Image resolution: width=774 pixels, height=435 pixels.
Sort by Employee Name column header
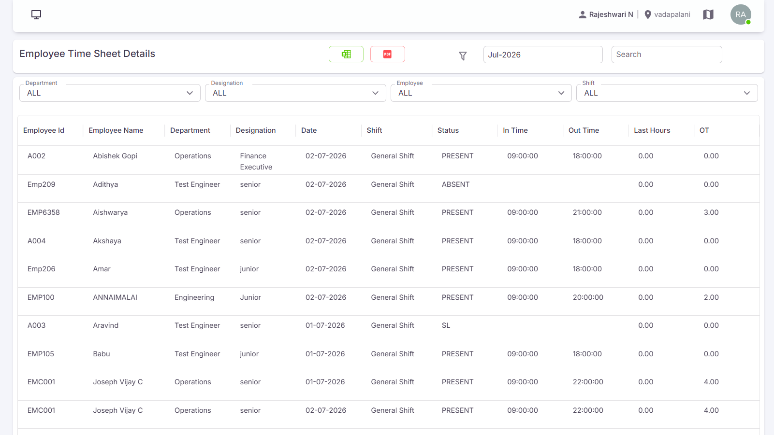pyautogui.click(x=116, y=130)
